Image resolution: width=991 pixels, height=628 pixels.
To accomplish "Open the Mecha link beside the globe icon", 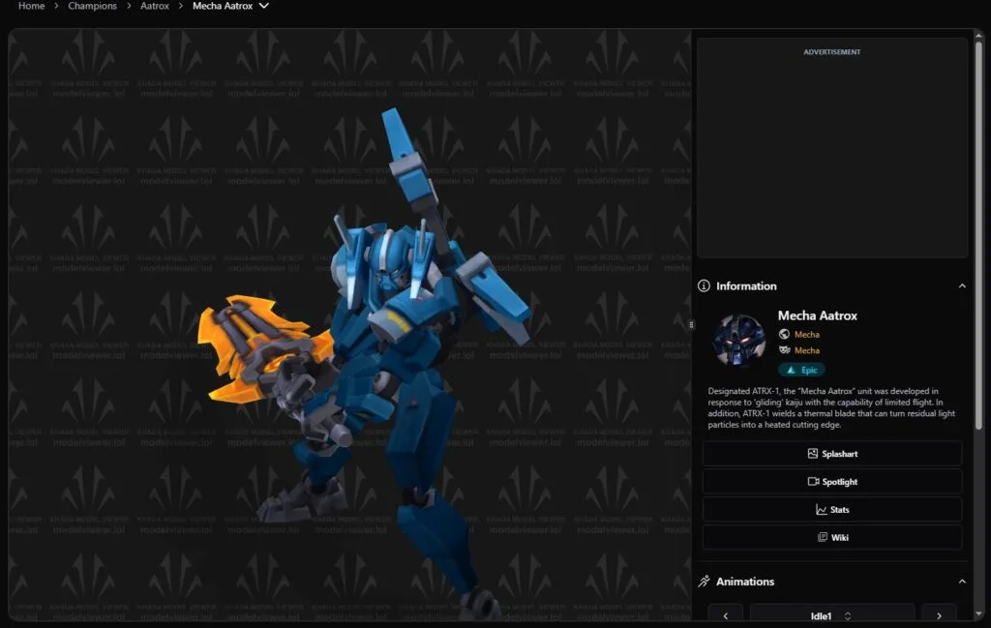I will point(806,334).
